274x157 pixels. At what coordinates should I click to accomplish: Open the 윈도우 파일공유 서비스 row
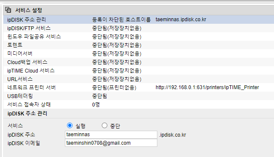click(139, 36)
